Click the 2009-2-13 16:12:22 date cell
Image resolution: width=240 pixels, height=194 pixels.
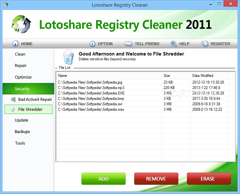click(207, 109)
